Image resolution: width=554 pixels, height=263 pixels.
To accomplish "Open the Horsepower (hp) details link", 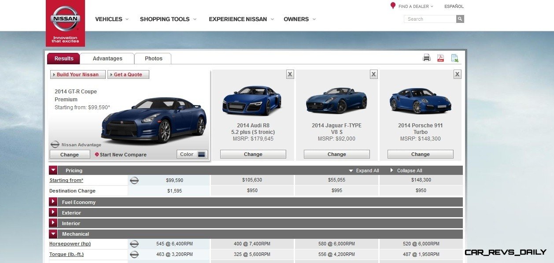I will click(x=70, y=244).
